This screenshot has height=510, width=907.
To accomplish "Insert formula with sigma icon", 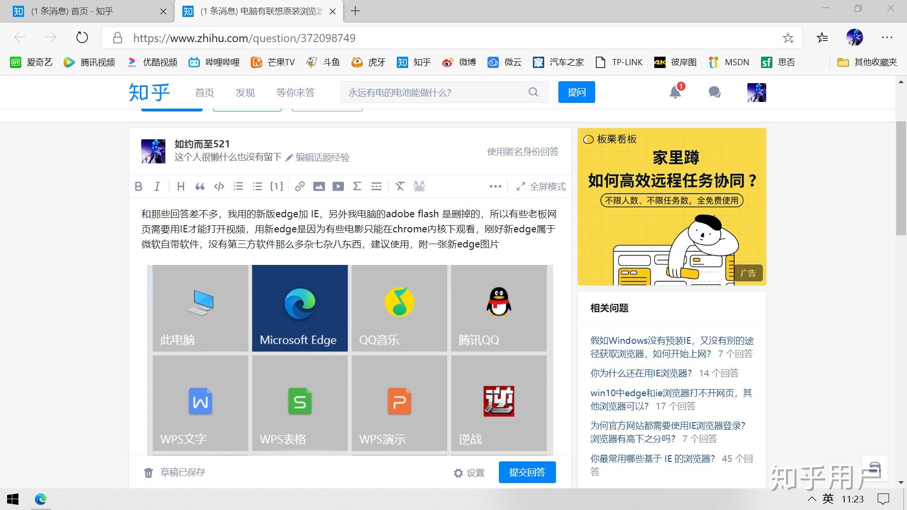I will 357,187.
